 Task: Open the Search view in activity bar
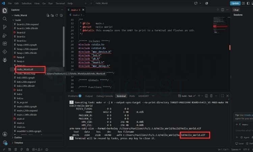click(x=5, y=19)
